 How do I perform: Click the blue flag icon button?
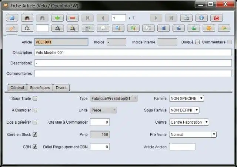point(118,28)
